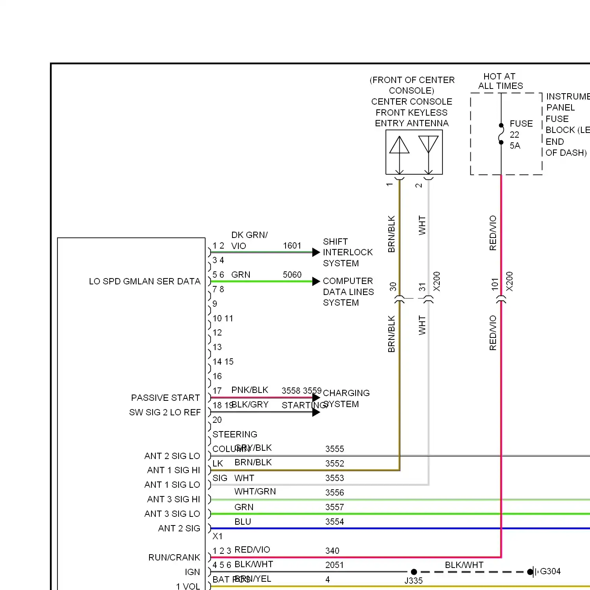Click circuit number 3555
The width and height of the screenshot is (590, 590).
(x=335, y=449)
